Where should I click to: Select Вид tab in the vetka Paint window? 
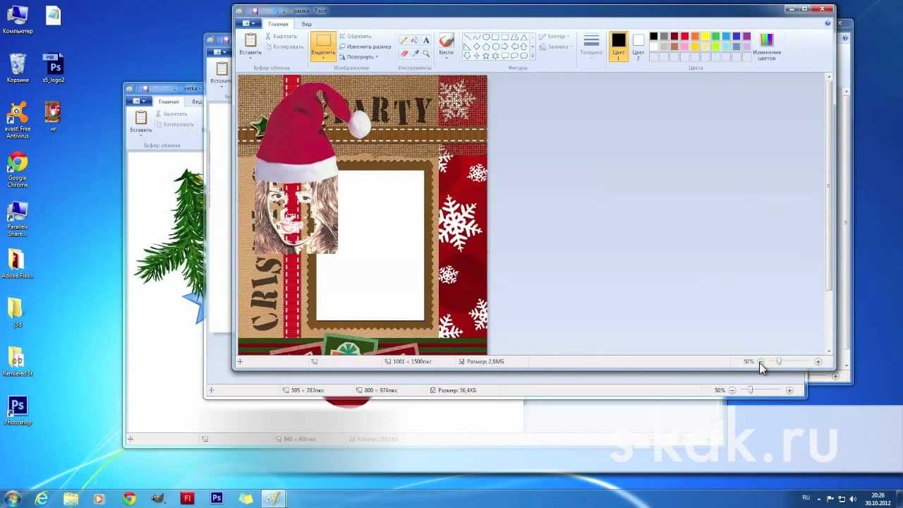[x=197, y=102]
